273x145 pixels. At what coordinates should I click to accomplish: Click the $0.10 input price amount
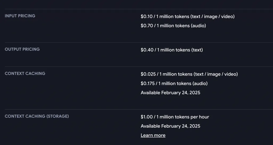pos(147,16)
